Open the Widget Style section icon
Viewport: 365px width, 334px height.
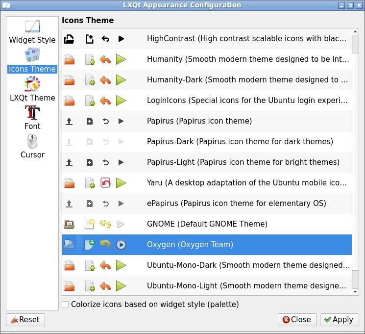tap(32, 26)
